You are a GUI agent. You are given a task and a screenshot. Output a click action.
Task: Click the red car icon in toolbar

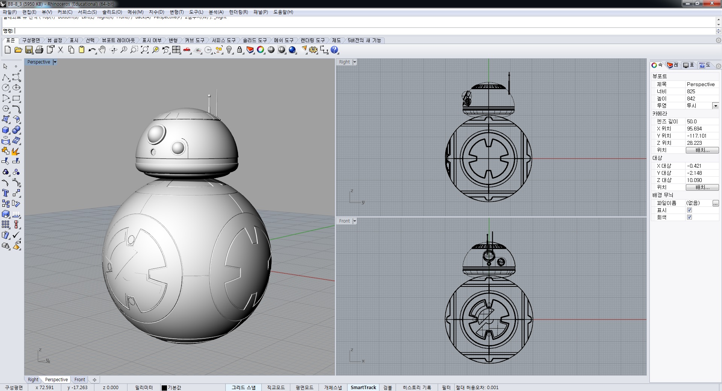[187, 50]
